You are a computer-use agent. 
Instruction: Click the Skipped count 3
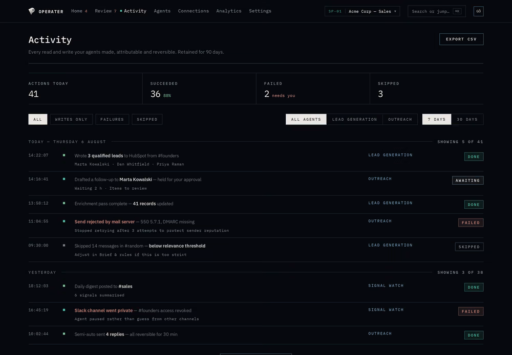tap(380, 94)
